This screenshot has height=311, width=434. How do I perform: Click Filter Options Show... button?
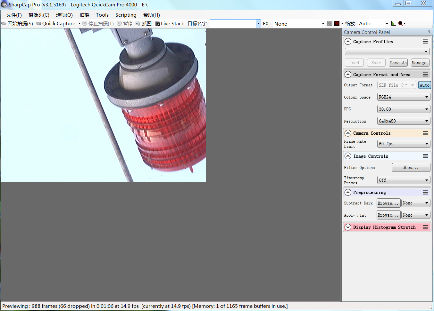click(x=411, y=167)
